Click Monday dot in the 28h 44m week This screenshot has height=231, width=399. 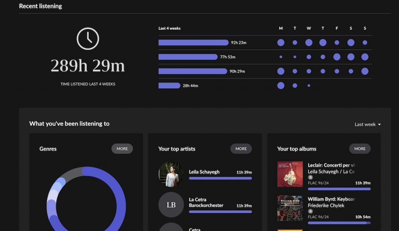pyautogui.click(x=281, y=86)
